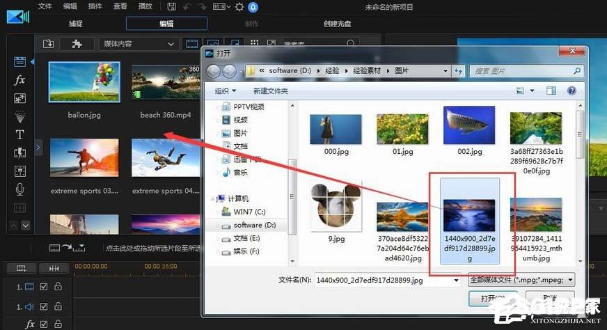The height and width of the screenshot is (330, 607).
Task: Toggle the fx track checkbox
Action: (x=44, y=324)
